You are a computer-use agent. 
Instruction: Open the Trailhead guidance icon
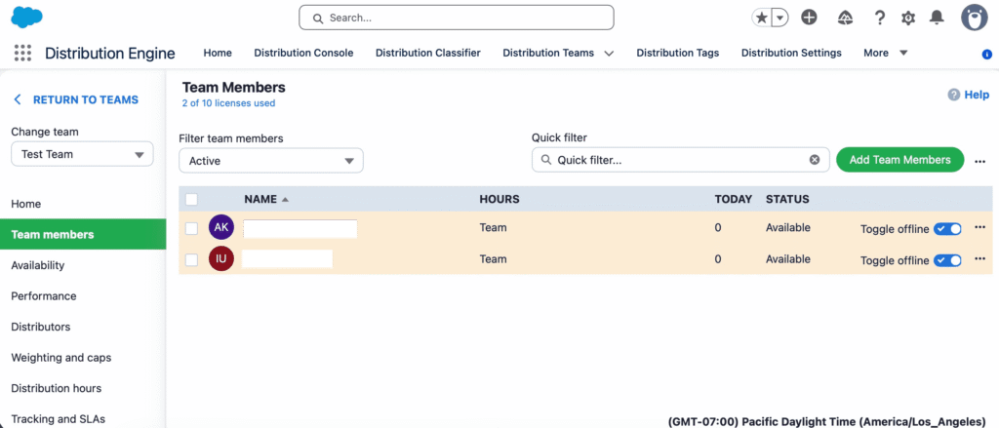click(845, 18)
